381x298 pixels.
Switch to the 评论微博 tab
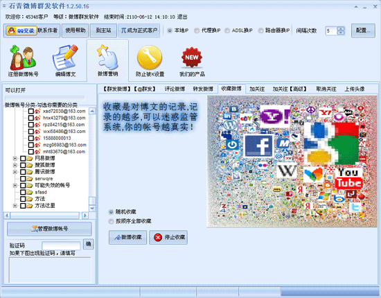(175, 89)
